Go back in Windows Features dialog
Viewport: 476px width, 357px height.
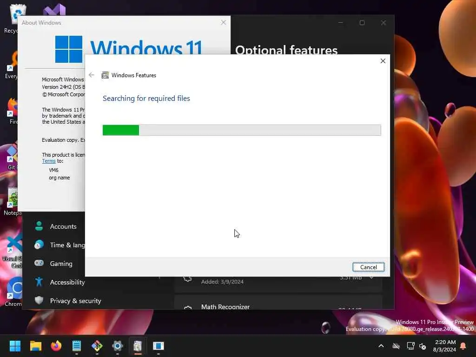click(x=92, y=75)
